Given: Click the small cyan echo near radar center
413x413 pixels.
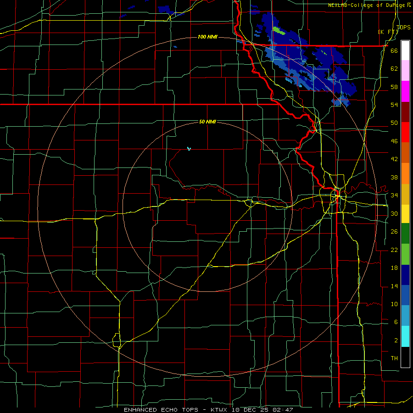Looking at the screenshot, I should tap(189, 149).
